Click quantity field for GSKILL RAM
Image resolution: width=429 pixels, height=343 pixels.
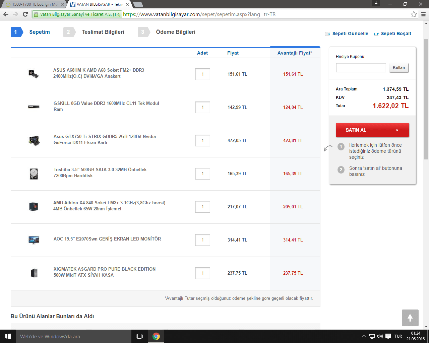[x=202, y=107]
